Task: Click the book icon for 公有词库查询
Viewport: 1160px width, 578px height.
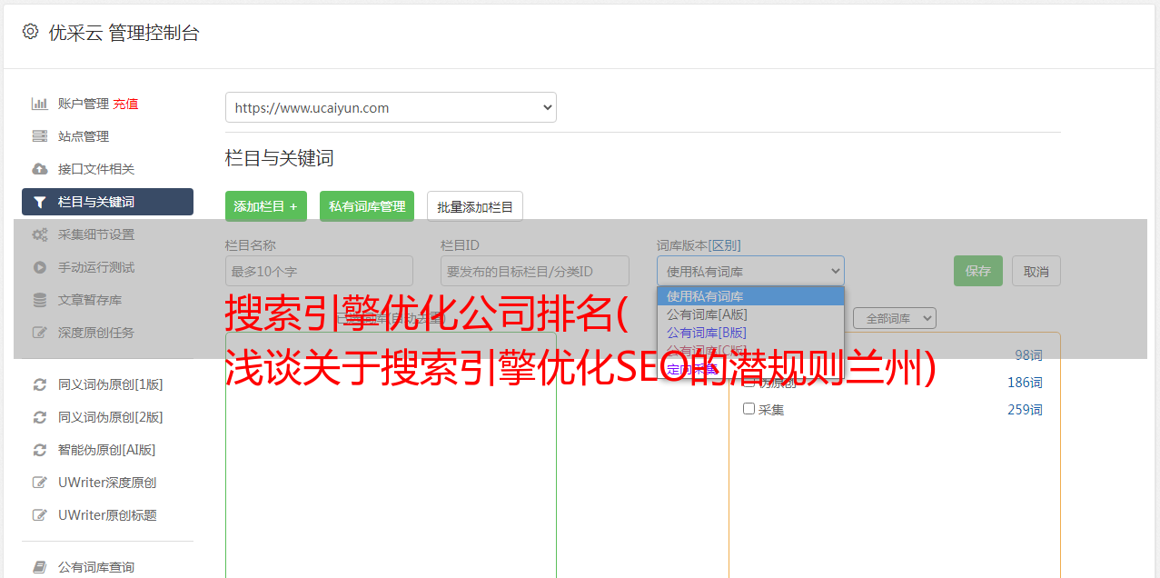Action: [x=39, y=567]
